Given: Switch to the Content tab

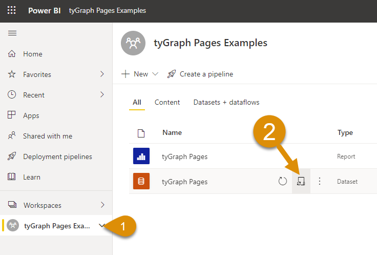Looking at the screenshot, I should [x=167, y=102].
